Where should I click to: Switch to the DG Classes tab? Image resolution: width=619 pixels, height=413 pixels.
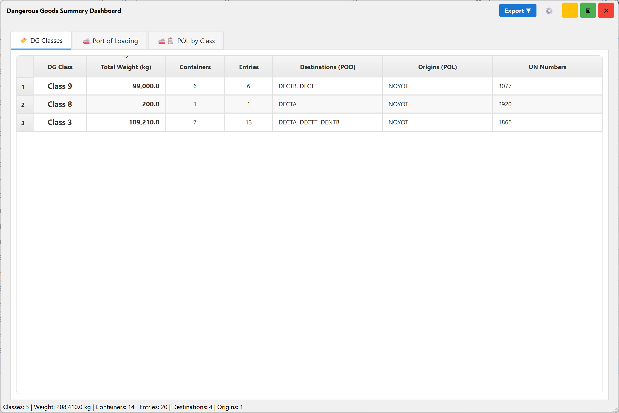click(x=41, y=41)
